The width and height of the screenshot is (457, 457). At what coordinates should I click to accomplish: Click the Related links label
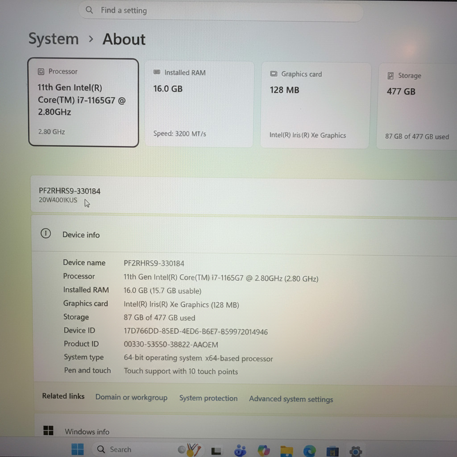(63, 396)
